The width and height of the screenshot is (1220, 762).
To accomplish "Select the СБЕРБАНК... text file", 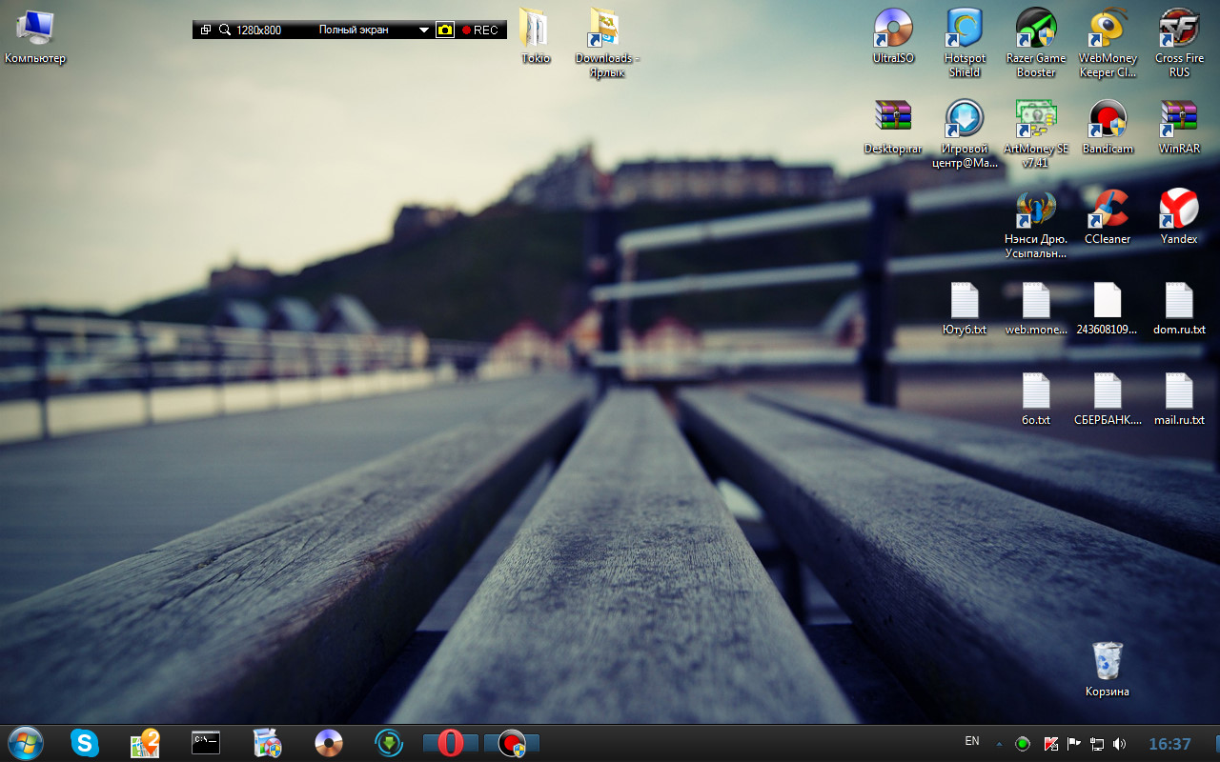I will (x=1108, y=398).
